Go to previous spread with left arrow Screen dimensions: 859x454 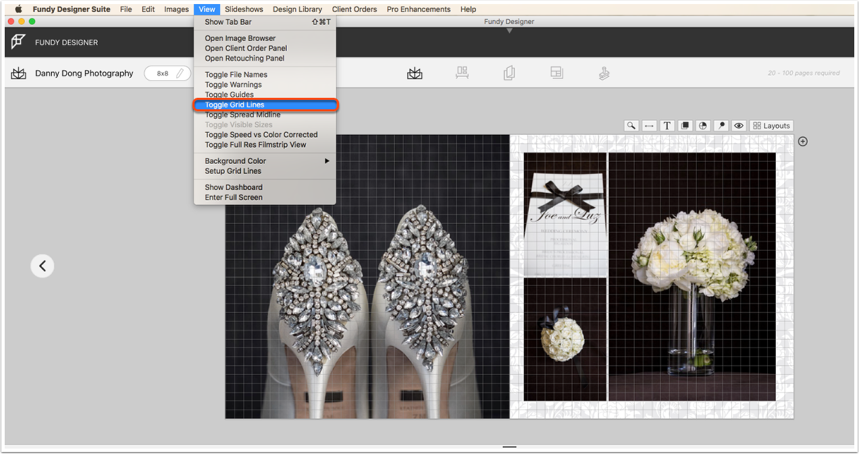(x=43, y=266)
